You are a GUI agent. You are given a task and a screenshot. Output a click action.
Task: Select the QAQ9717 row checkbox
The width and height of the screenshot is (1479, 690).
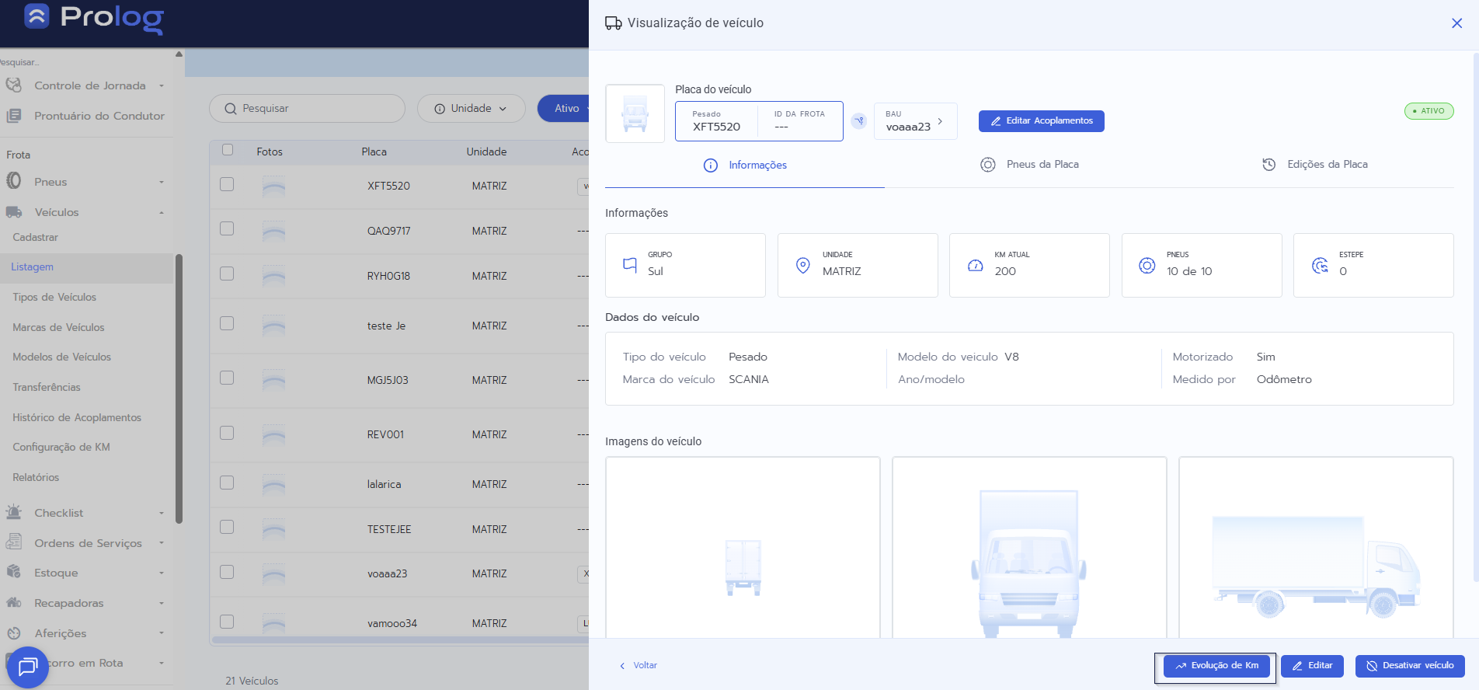click(227, 229)
